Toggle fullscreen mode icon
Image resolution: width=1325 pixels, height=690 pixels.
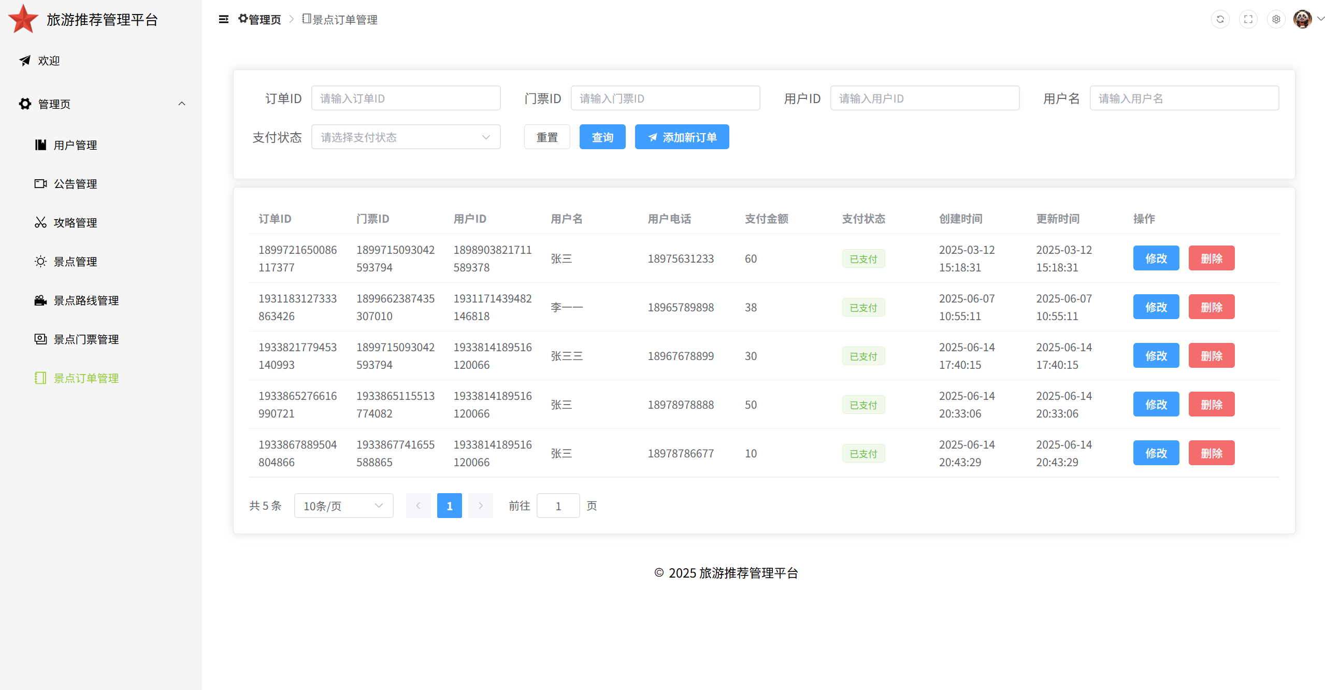click(1248, 19)
